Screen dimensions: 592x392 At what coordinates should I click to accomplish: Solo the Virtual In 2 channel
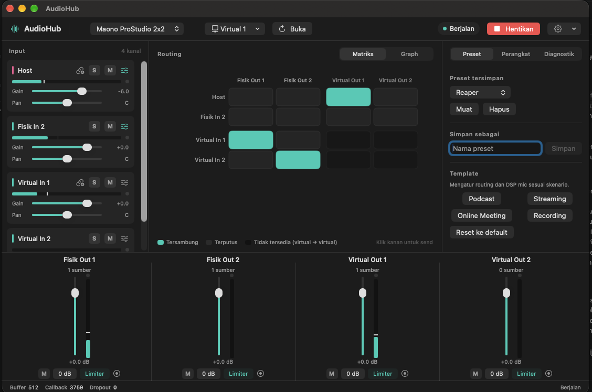click(94, 238)
